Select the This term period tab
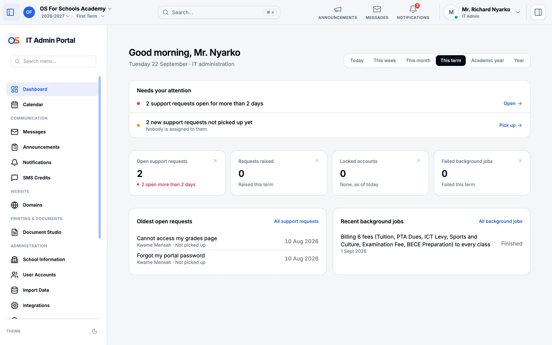The width and height of the screenshot is (552, 345). point(451,60)
